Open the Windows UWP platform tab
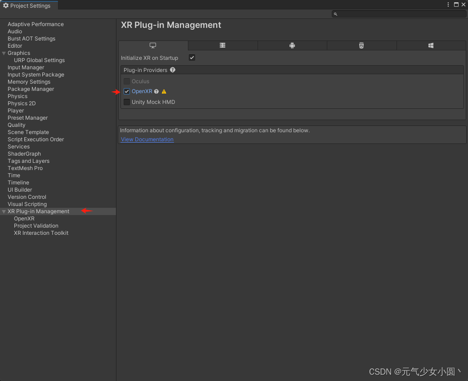Image resolution: width=468 pixels, height=381 pixels. pos(431,45)
